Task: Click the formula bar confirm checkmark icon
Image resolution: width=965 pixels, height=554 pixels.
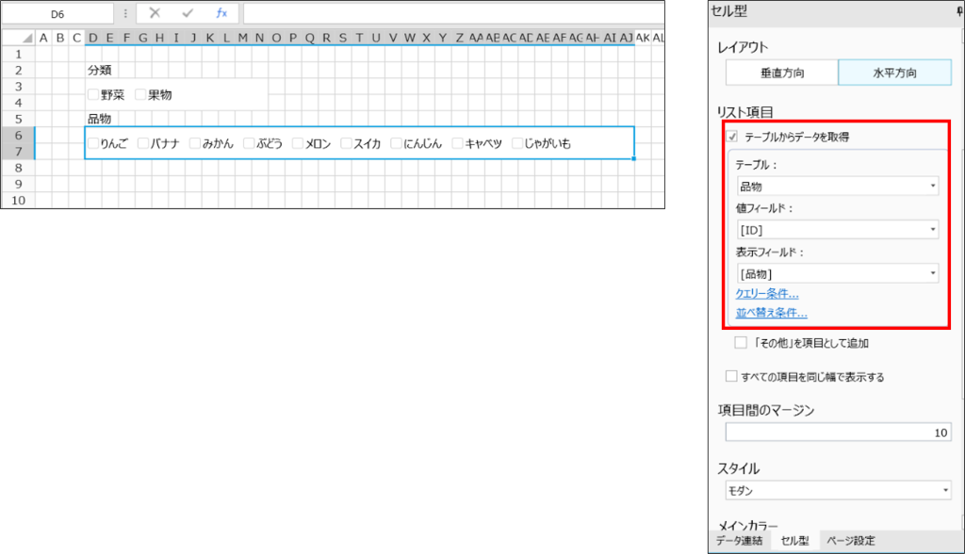Action: [x=188, y=13]
